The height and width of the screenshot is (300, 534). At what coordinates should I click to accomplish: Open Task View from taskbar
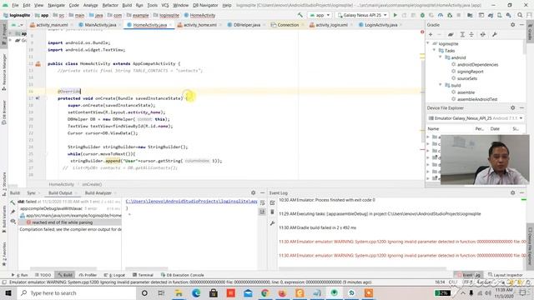point(161,292)
